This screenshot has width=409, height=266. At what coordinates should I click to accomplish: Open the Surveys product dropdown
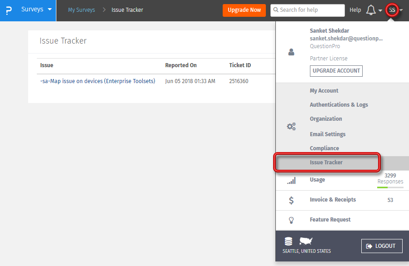(x=36, y=10)
